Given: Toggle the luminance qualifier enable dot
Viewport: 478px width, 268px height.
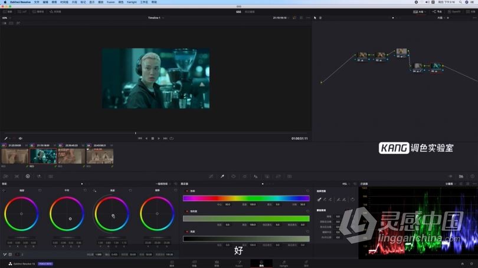Looking at the screenshot, I should (x=187, y=231).
